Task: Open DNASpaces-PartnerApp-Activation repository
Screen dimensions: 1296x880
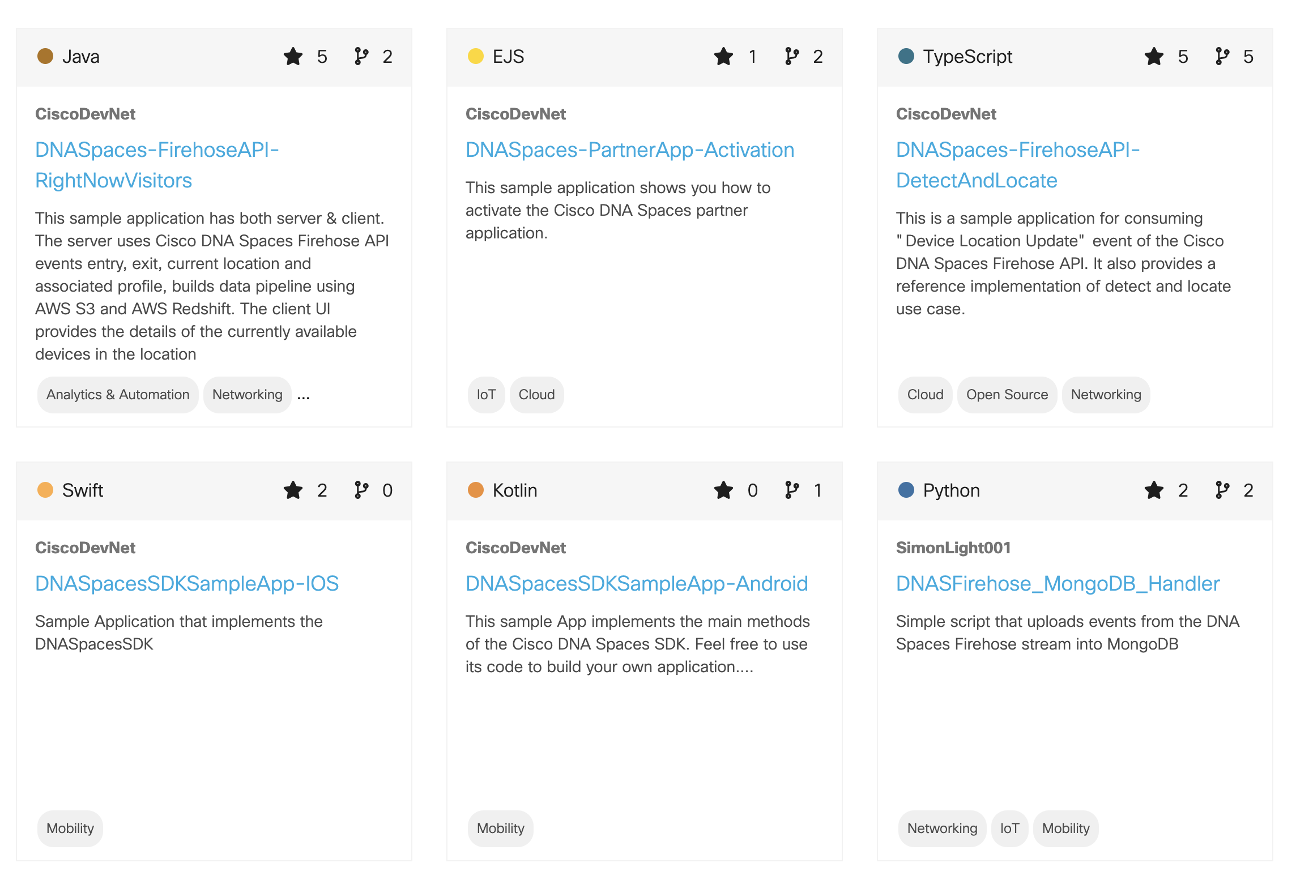Action: click(630, 150)
